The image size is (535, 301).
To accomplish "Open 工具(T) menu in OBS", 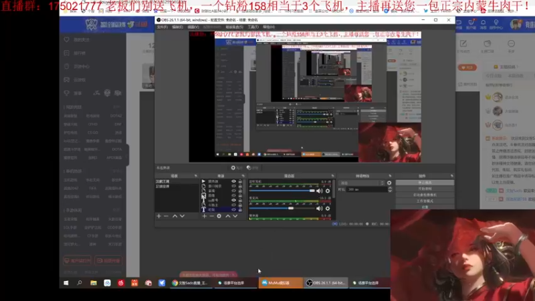I will tap(253, 27).
